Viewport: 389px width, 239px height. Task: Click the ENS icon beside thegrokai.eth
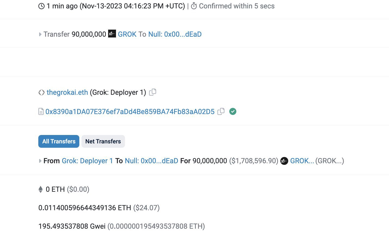[41, 93]
